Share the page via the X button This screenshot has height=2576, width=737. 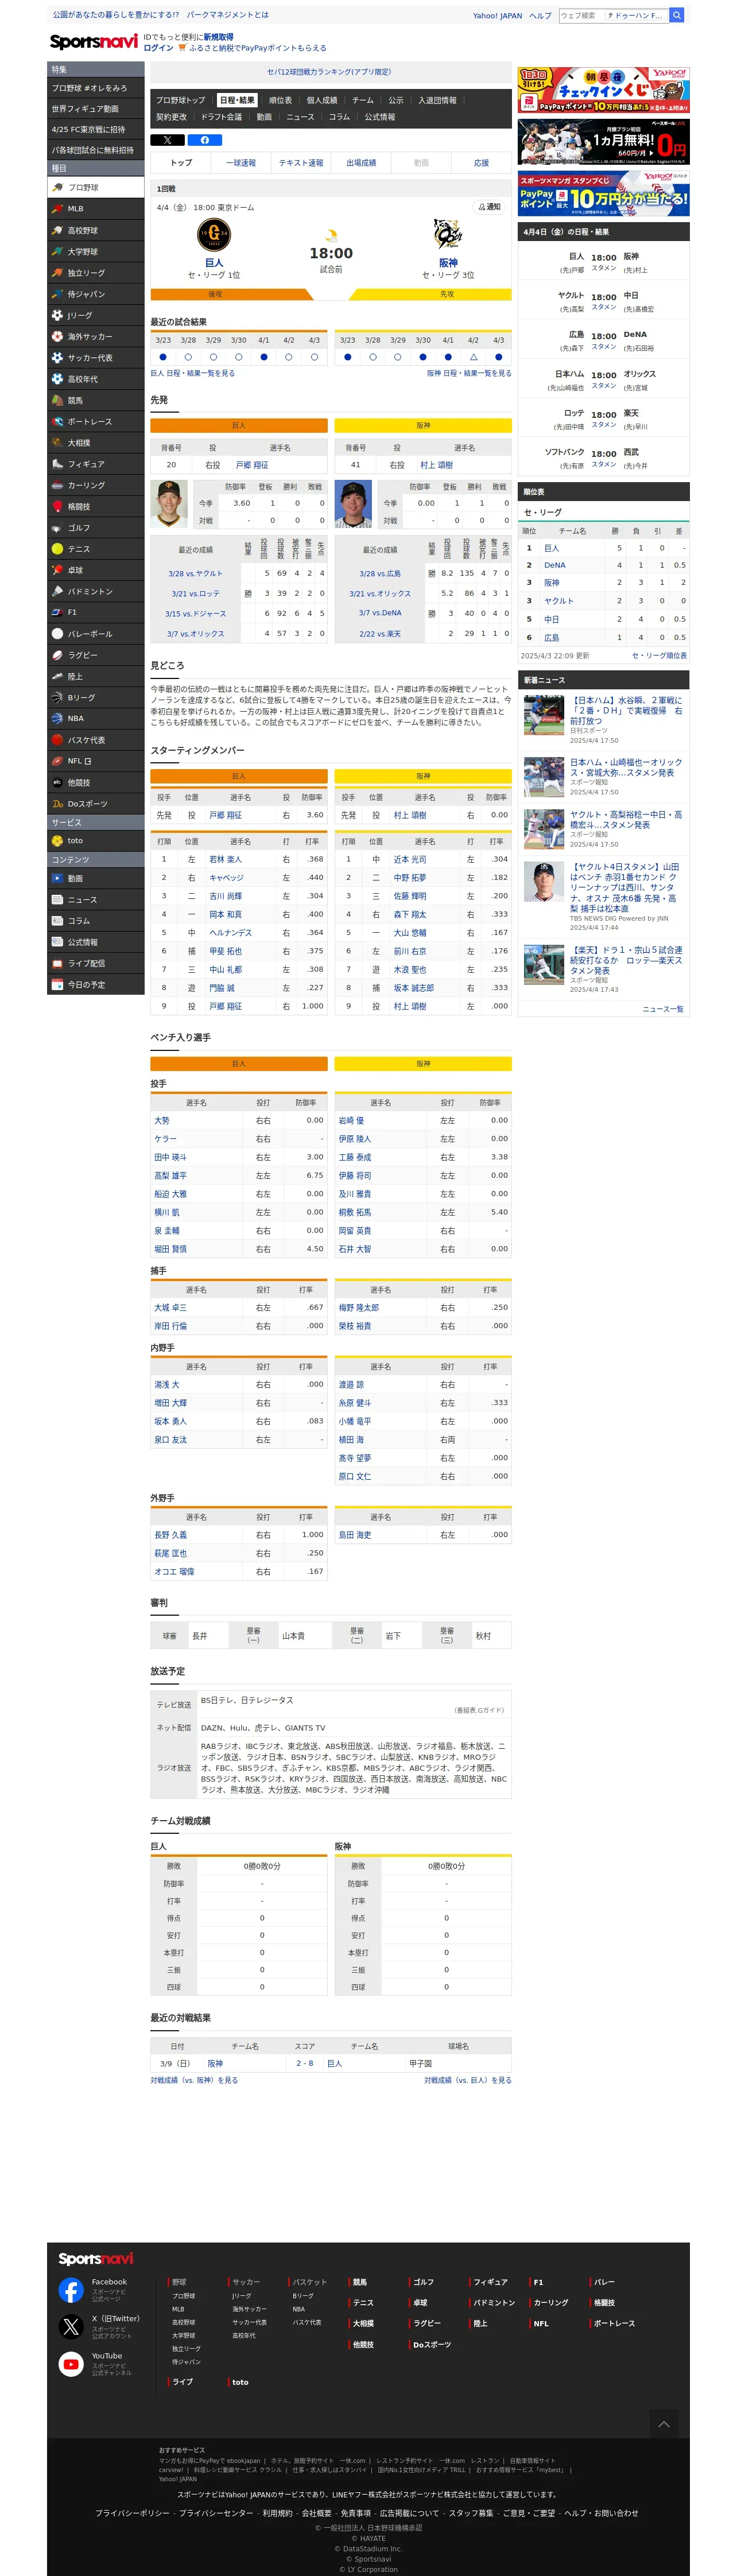tap(167, 140)
